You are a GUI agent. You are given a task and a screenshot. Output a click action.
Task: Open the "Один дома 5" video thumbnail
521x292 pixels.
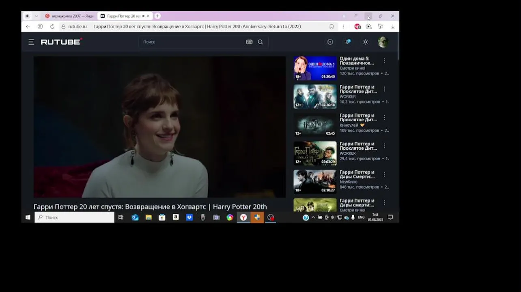tap(315, 68)
